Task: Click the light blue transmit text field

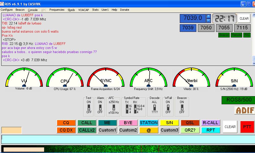Action: point(128,139)
